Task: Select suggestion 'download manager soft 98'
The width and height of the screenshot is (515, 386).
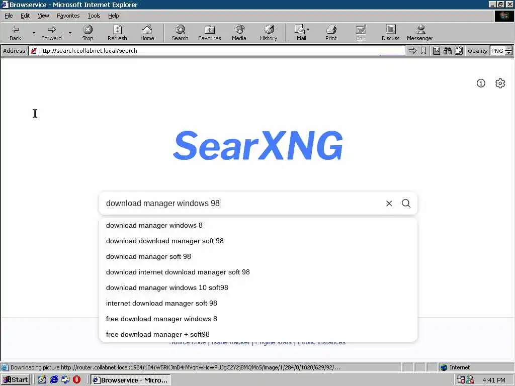Action: (258, 256)
